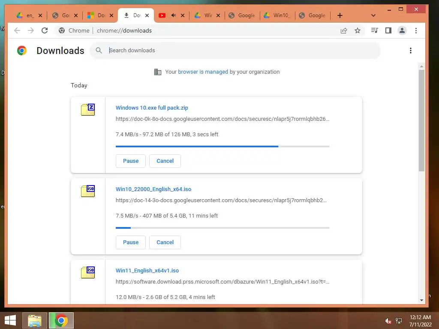Reload the downloads page
The height and width of the screenshot is (329, 439).
[45, 30]
